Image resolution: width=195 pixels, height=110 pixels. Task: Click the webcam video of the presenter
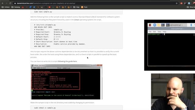click(173, 92)
